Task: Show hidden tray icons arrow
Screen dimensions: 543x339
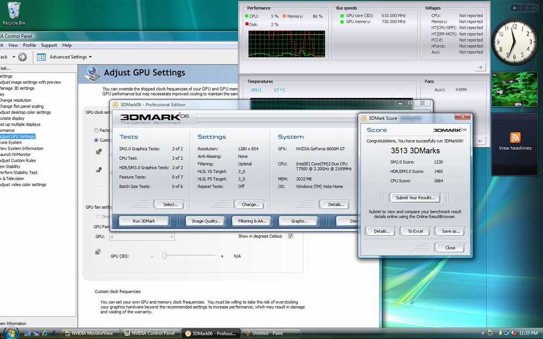Action: point(483,334)
